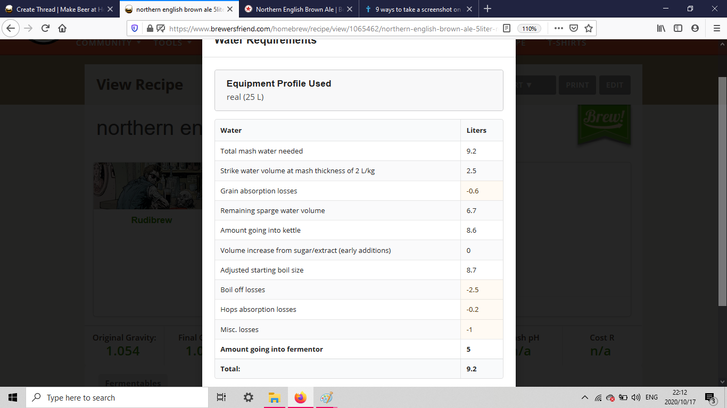Reset the 110% zoom level badge
The height and width of the screenshot is (408, 727).
coord(529,29)
